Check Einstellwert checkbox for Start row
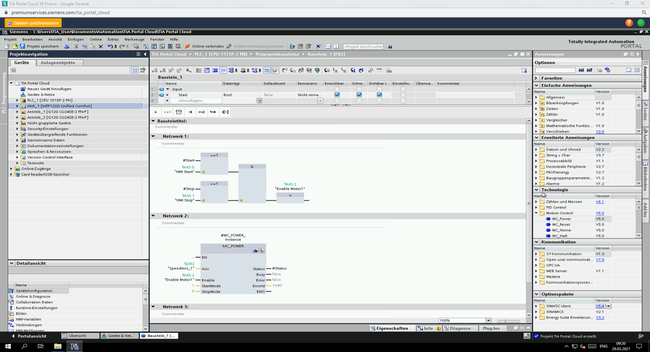 pos(403,95)
